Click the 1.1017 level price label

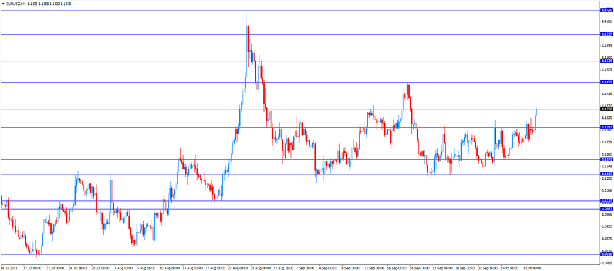(606, 200)
